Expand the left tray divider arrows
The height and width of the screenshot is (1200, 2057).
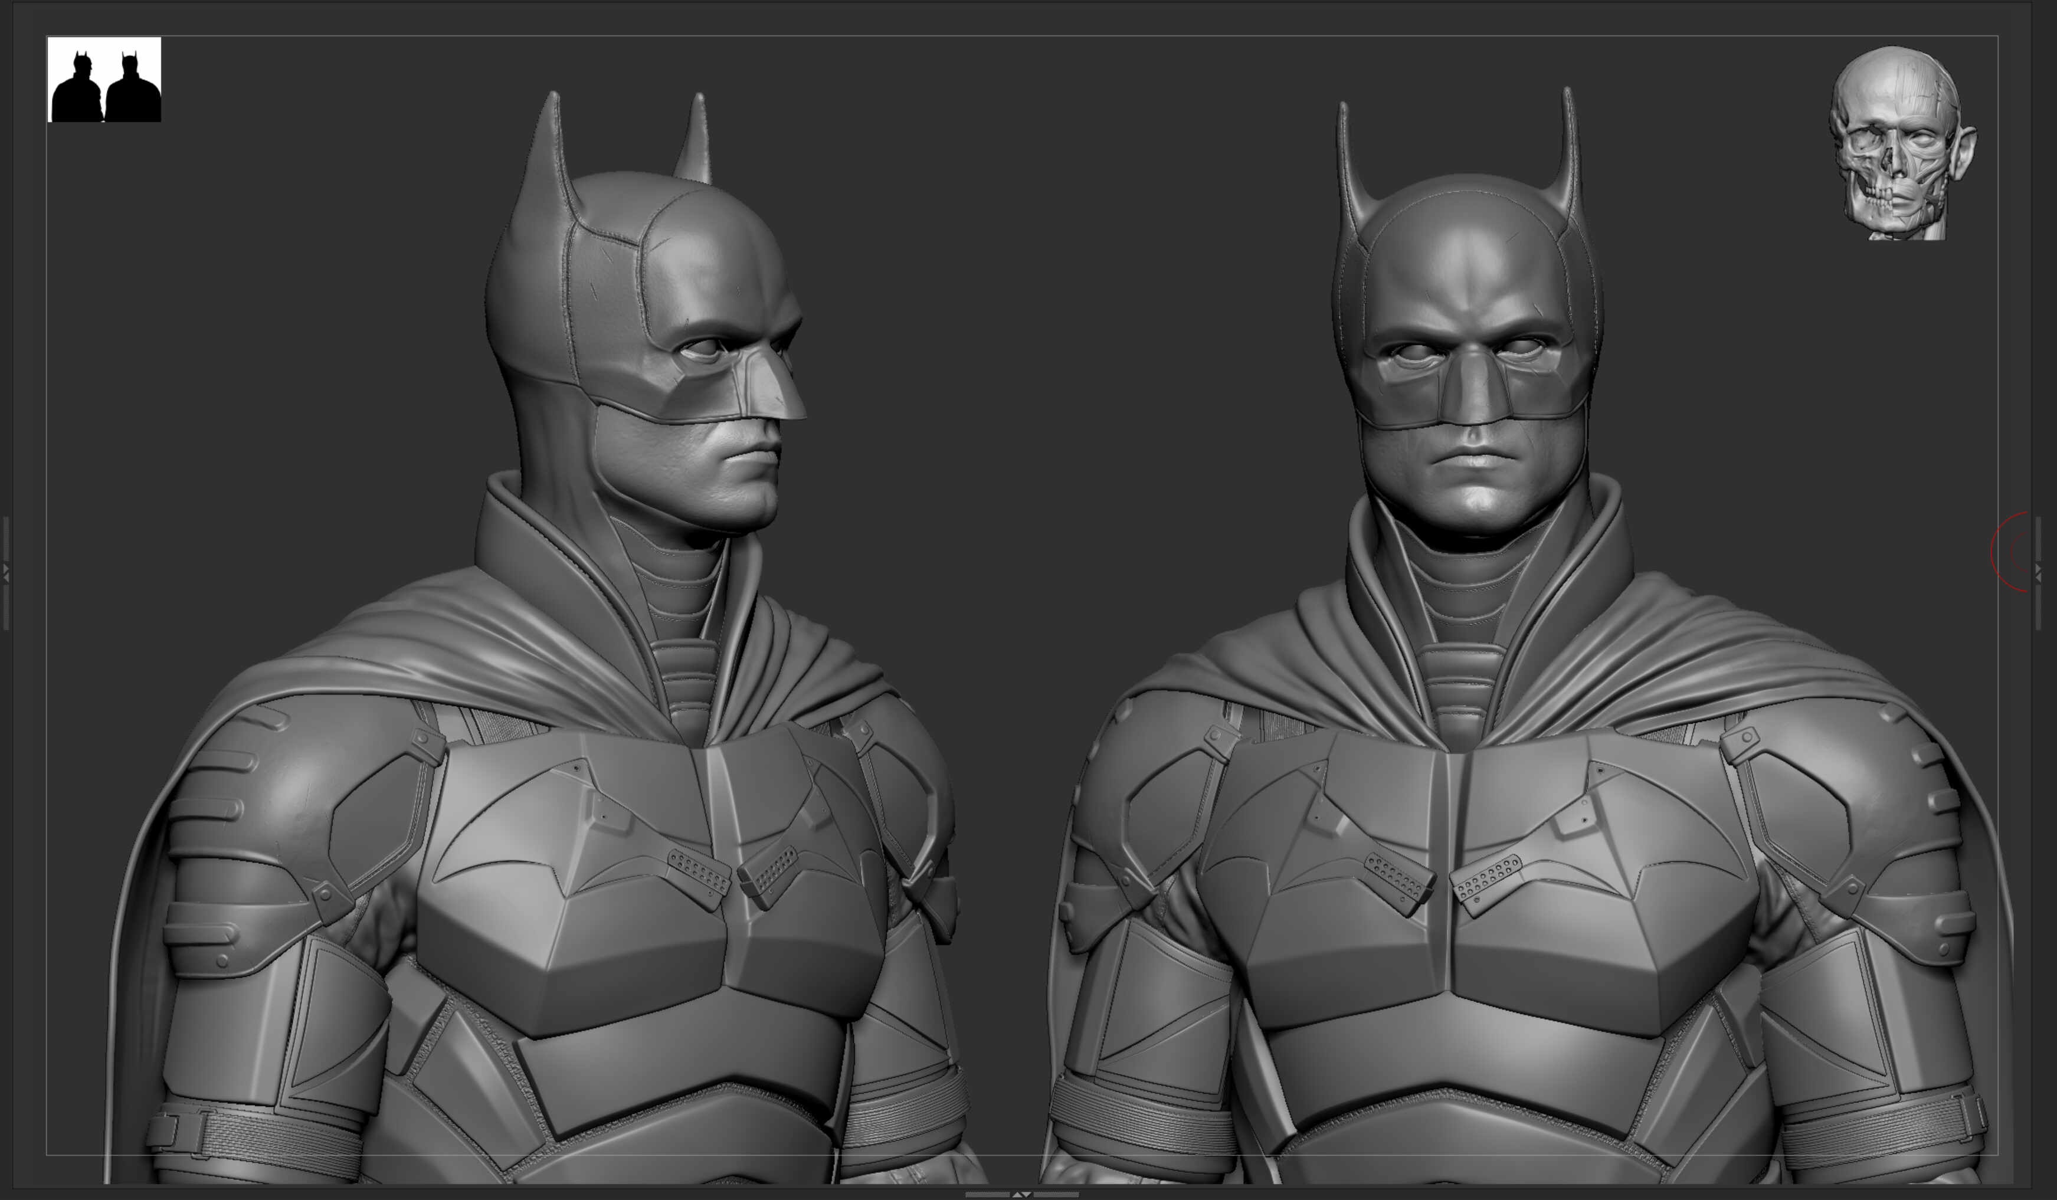coord(6,572)
